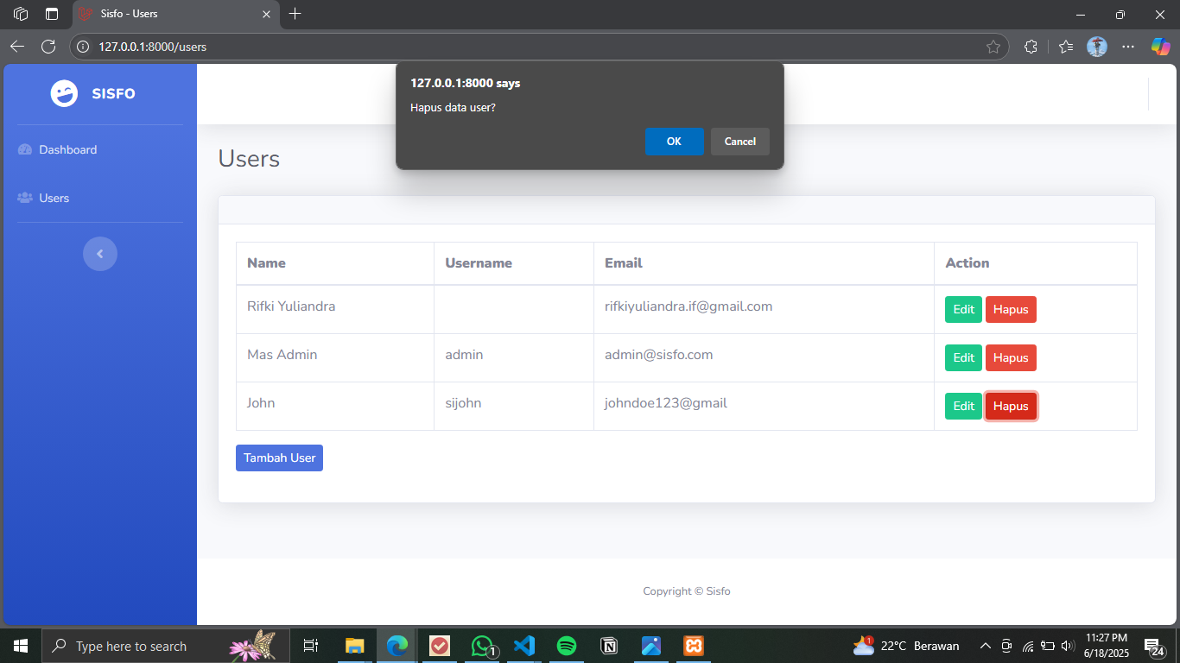The width and height of the screenshot is (1180, 663).
Task: Click Edit for Rifki Yuliandra
Action: pyautogui.click(x=963, y=309)
